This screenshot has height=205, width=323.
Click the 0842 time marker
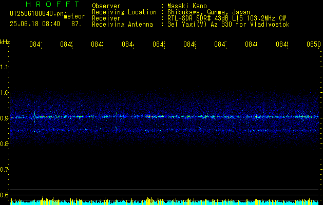67,44
